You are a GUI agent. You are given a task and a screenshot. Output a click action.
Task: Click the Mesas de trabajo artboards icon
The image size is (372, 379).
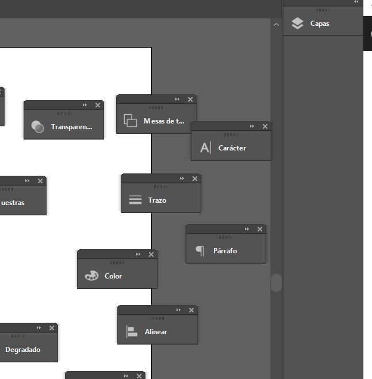[131, 121]
